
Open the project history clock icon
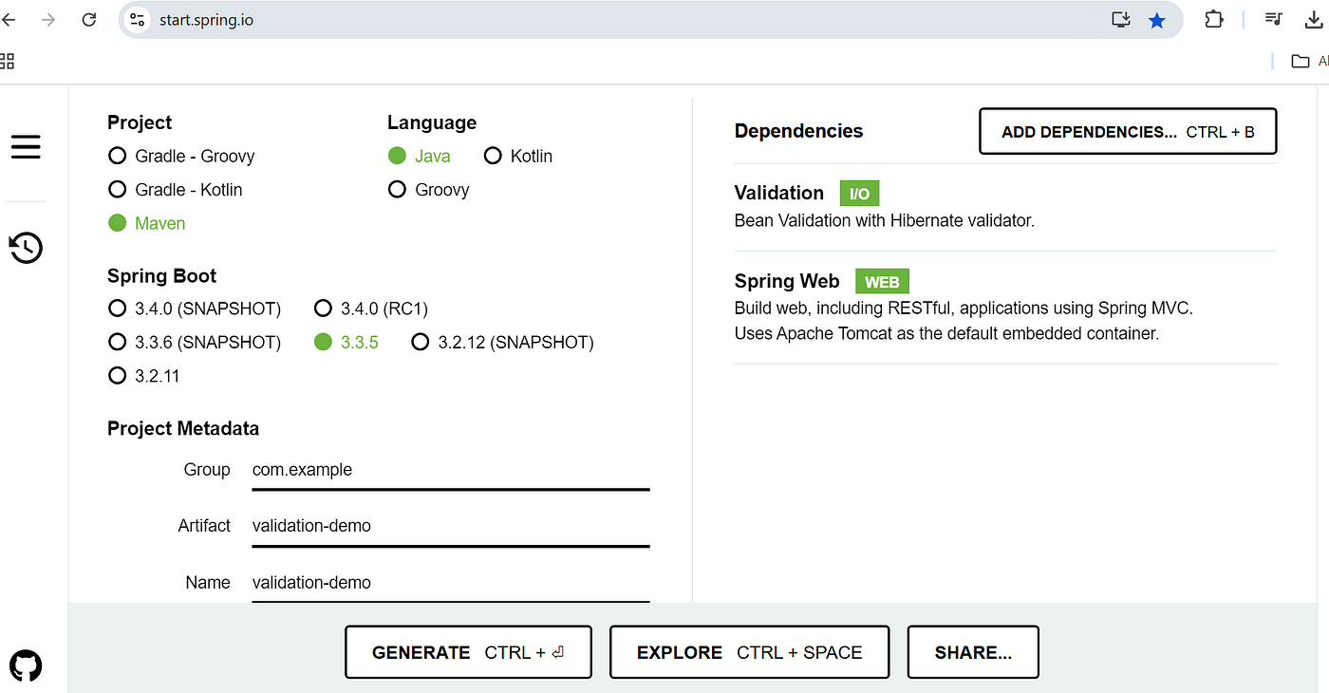point(26,248)
